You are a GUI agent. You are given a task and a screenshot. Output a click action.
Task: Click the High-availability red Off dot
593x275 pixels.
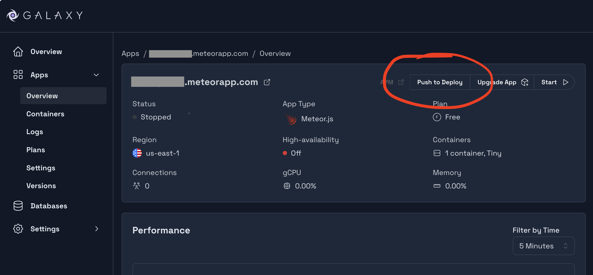(x=285, y=153)
